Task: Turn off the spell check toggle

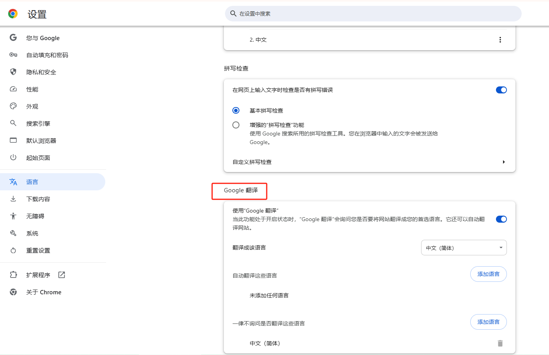Action: tap(501, 90)
